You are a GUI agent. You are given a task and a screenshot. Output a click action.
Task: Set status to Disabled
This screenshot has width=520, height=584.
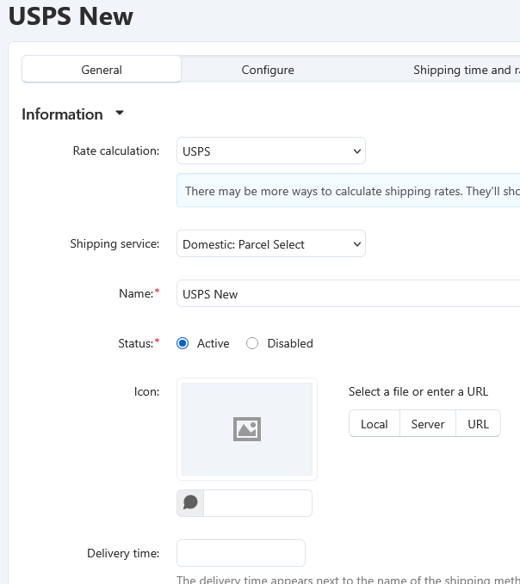(252, 343)
